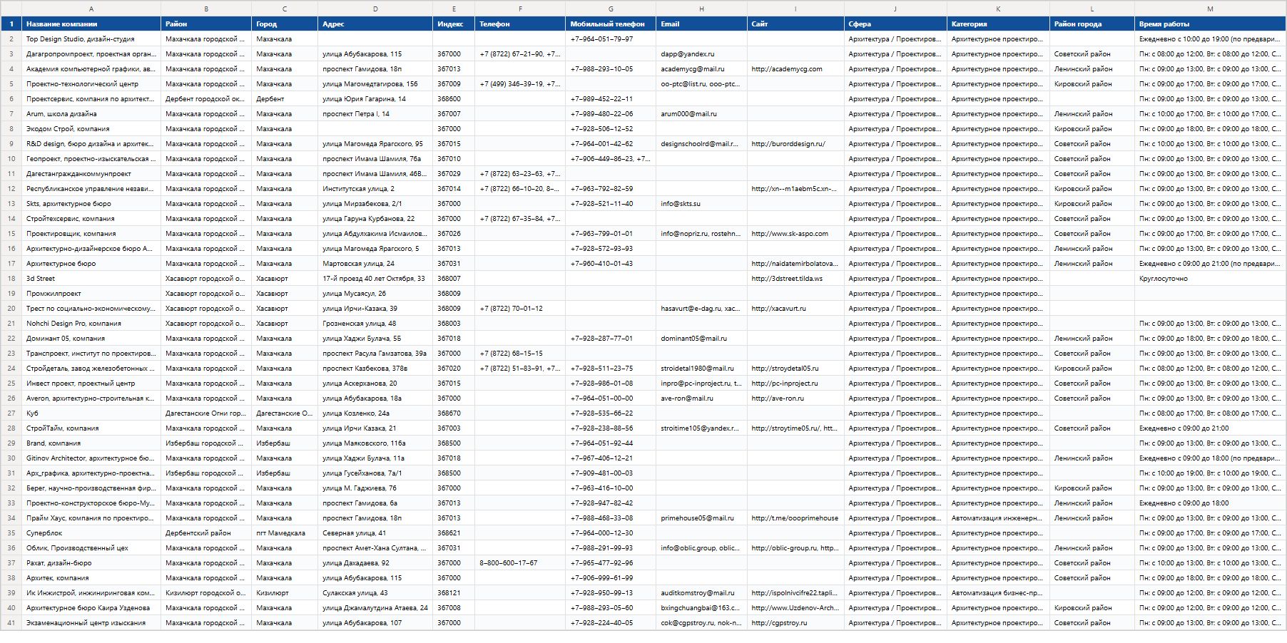Select address 'улица Магомеда Ярагского, 5'
1287x643 pixels.
point(375,249)
